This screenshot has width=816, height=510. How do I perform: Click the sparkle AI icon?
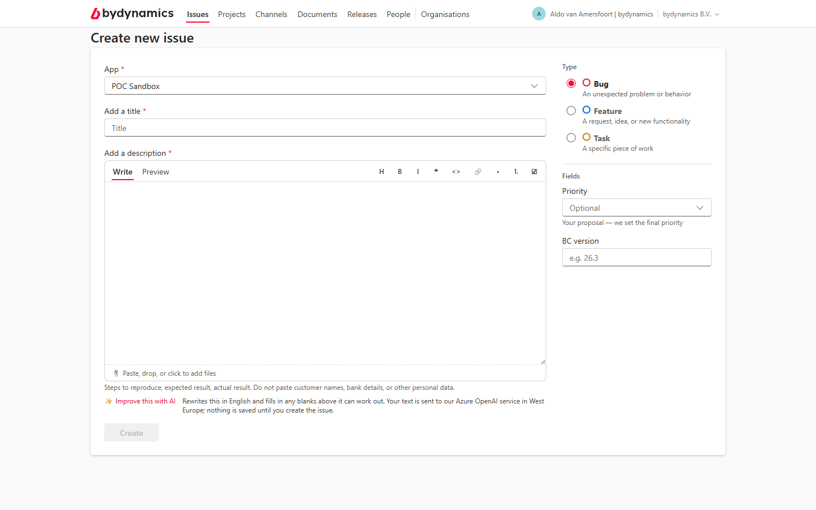[x=109, y=401]
